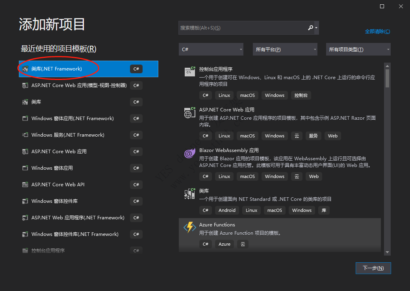
Task: Select Azure Functions template title
Action: (217, 224)
